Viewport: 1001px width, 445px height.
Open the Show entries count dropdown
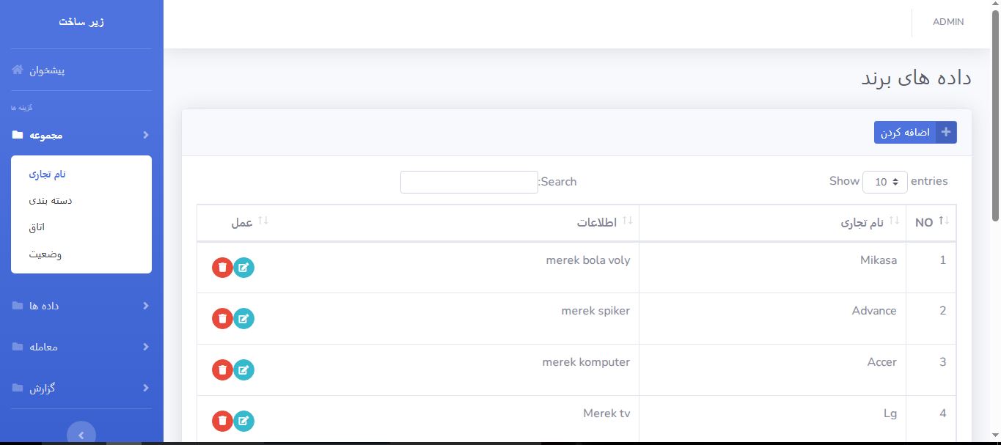[885, 182]
